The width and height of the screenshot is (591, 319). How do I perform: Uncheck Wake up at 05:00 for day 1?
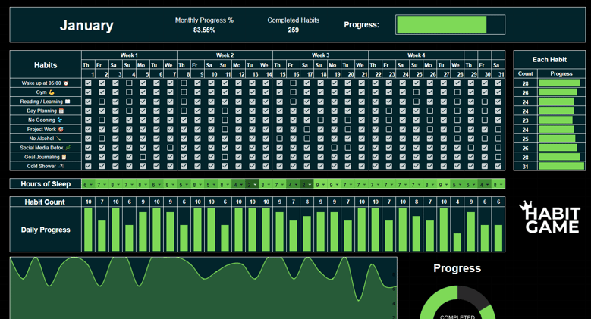pyautogui.click(x=88, y=83)
